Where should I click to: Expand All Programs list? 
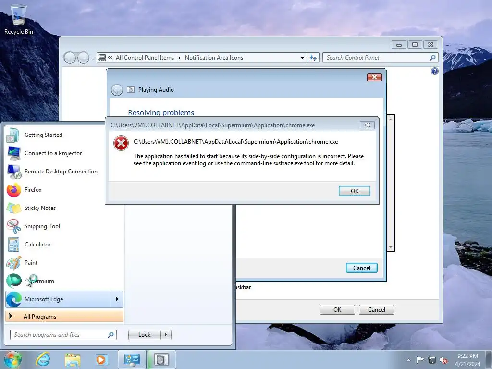[x=64, y=316]
